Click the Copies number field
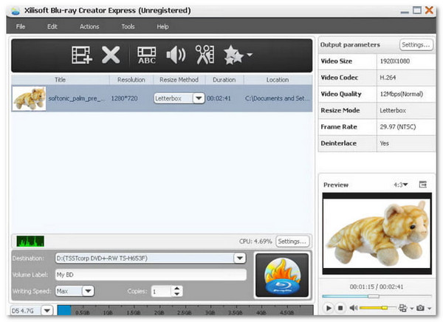The height and width of the screenshot is (322, 443). [x=161, y=291]
